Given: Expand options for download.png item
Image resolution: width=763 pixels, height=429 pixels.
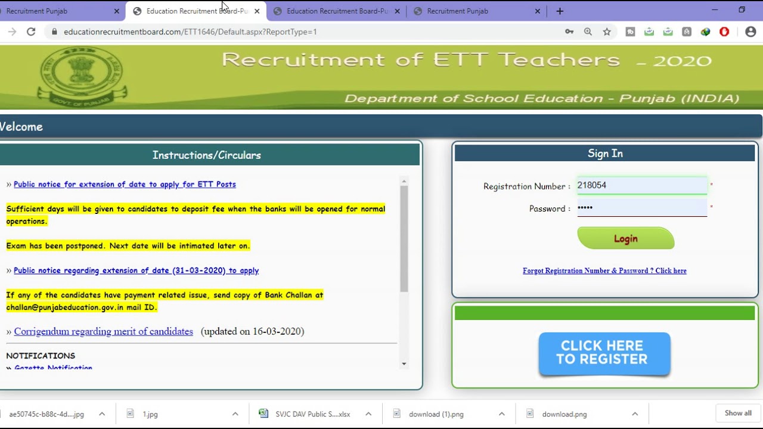Looking at the screenshot, I should coord(635,414).
